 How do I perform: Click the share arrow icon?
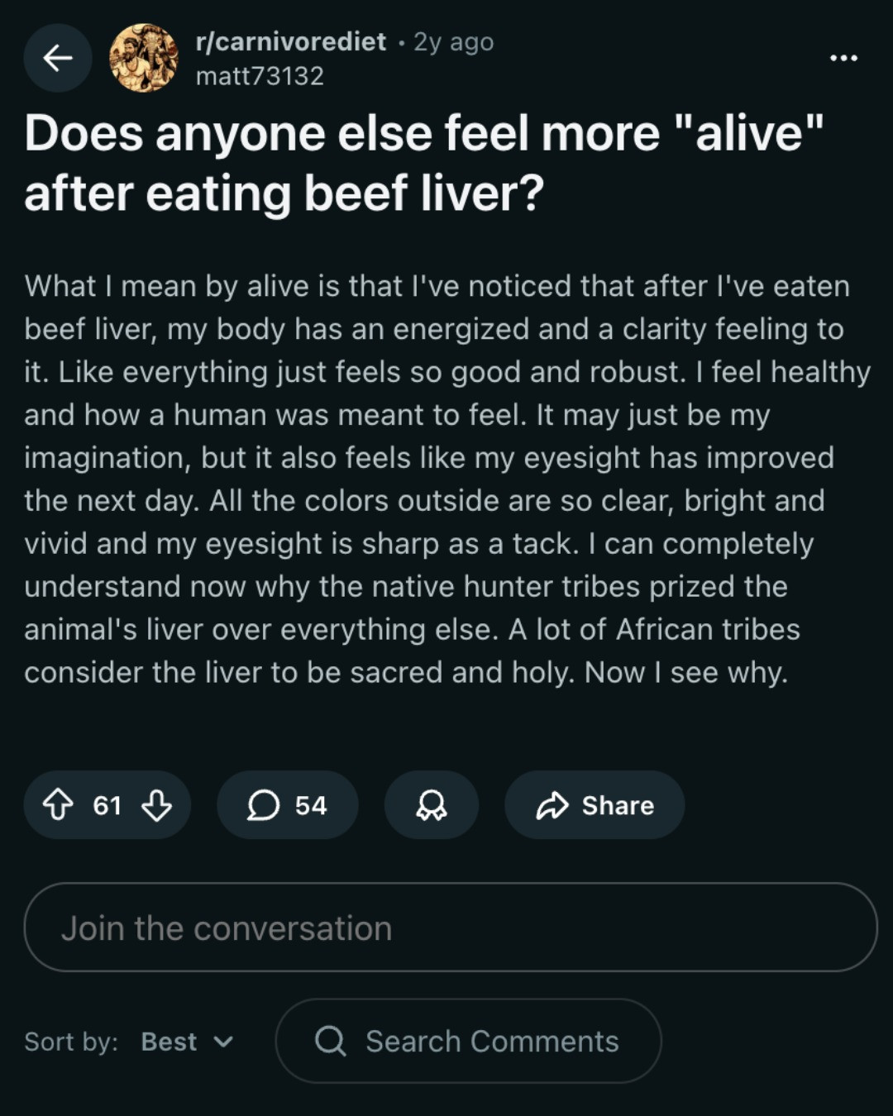[552, 805]
